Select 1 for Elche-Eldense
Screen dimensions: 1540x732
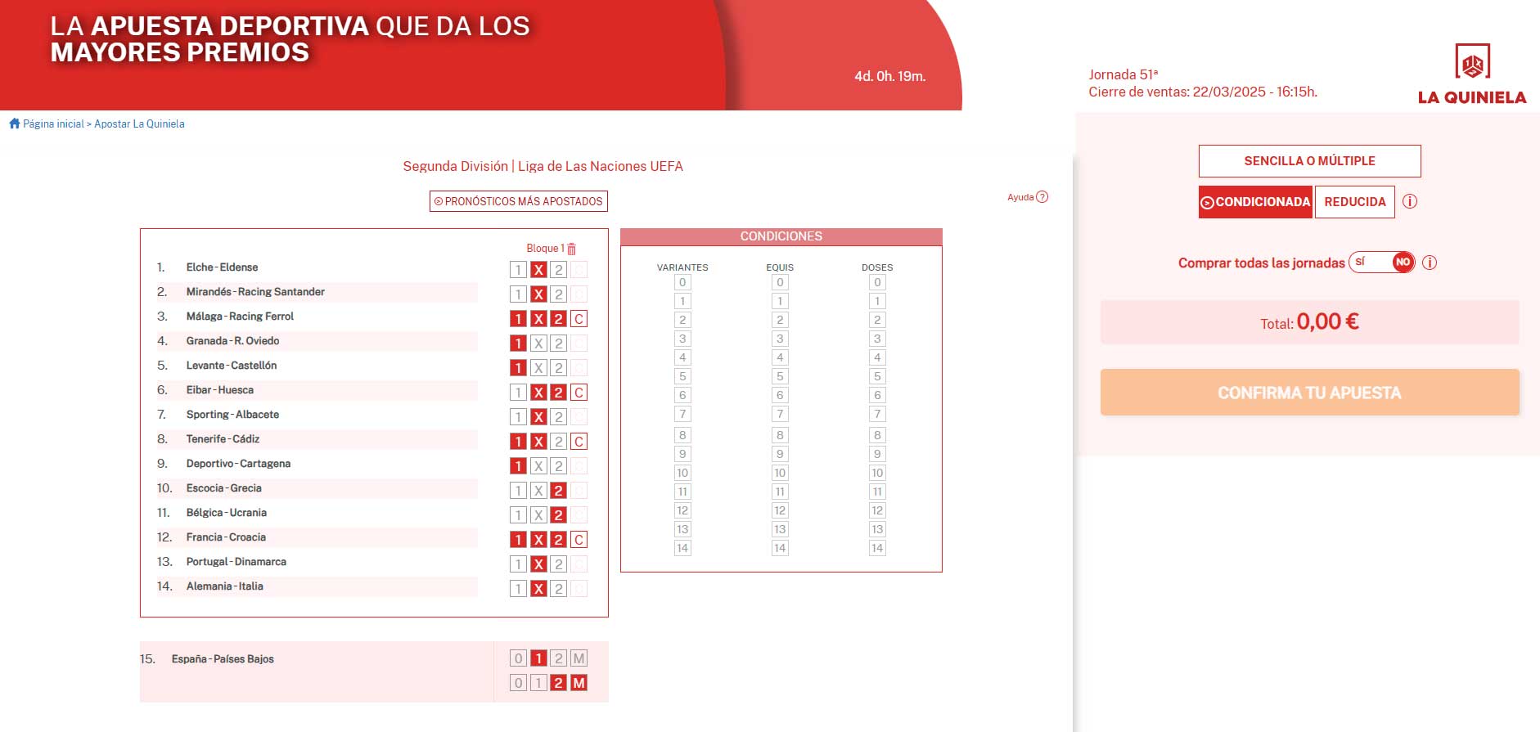518,270
